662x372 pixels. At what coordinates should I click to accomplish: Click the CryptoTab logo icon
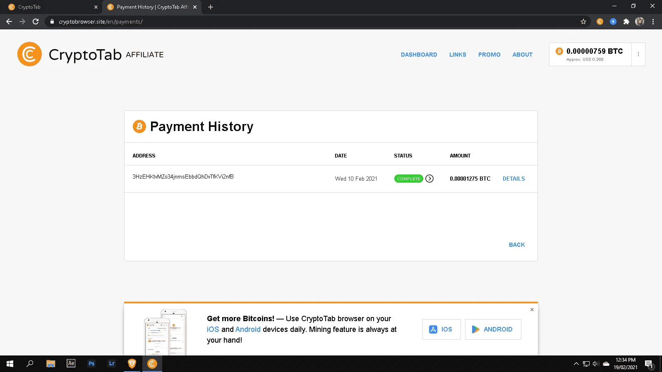pyautogui.click(x=29, y=54)
